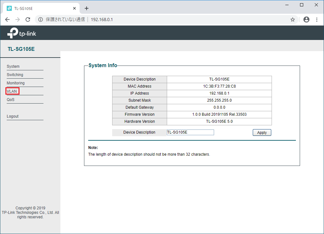Click the browser forward arrow

pyautogui.click(x=18, y=19)
